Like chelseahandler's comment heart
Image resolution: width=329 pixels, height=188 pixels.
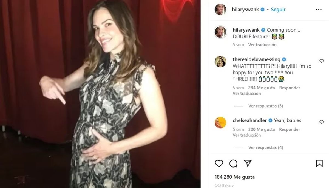pyautogui.click(x=322, y=122)
